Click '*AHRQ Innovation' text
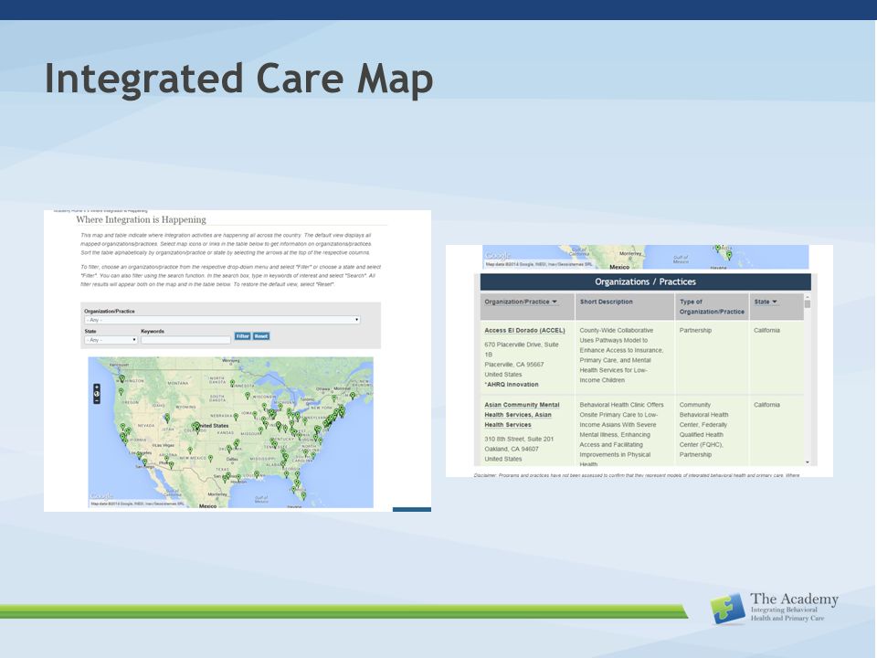 [x=512, y=385]
